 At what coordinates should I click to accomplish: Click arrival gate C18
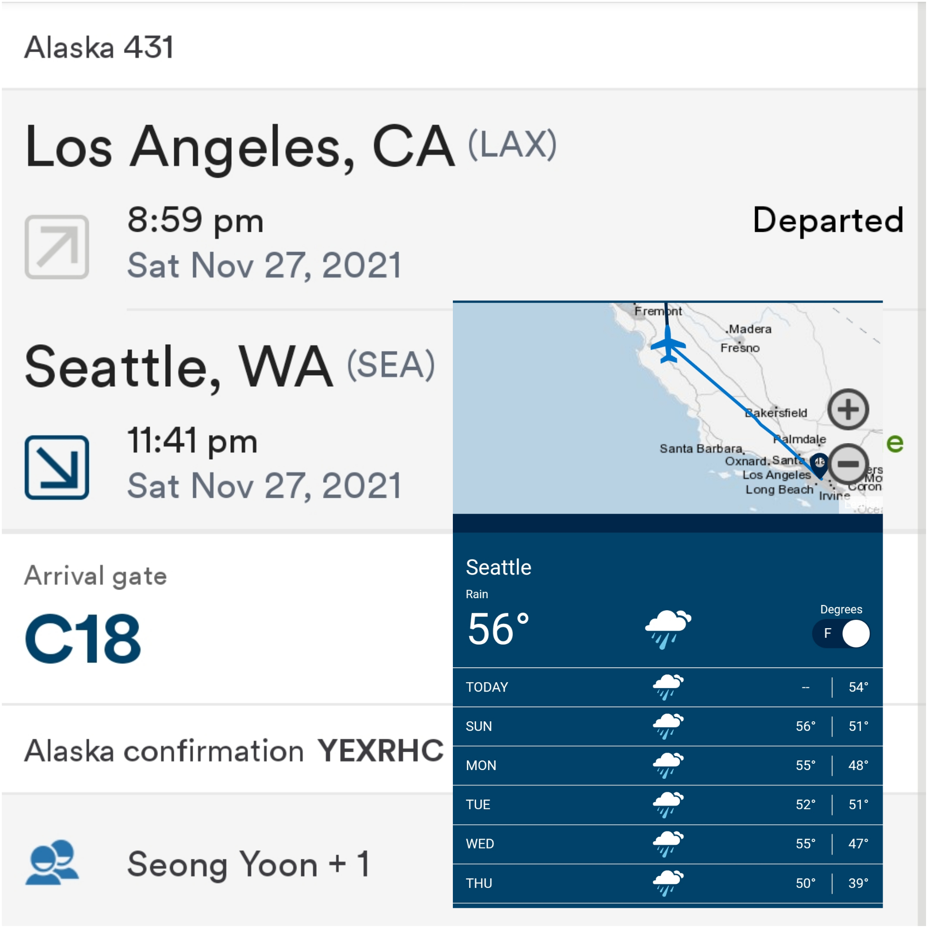[83, 638]
